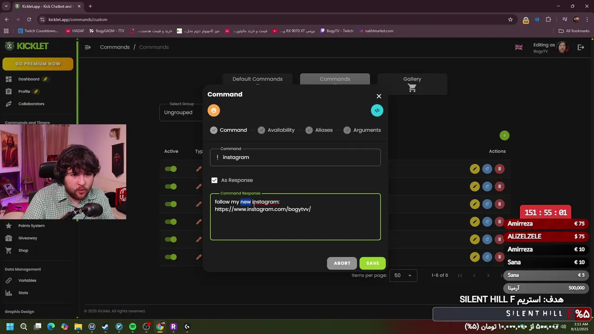Open Variables in sidebar

(27, 281)
